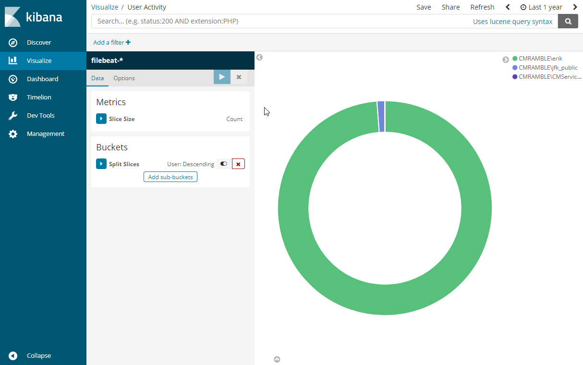The height and width of the screenshot is (365, 583).
Task: Click the filebeat-* index pattern title
Action: coord(108,61)
